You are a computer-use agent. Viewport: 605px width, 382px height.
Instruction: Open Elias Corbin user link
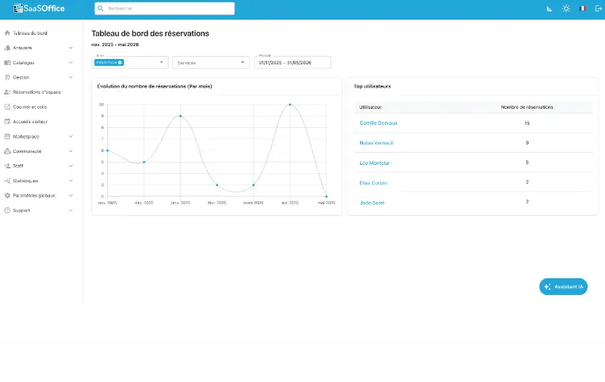click(373, 183)
